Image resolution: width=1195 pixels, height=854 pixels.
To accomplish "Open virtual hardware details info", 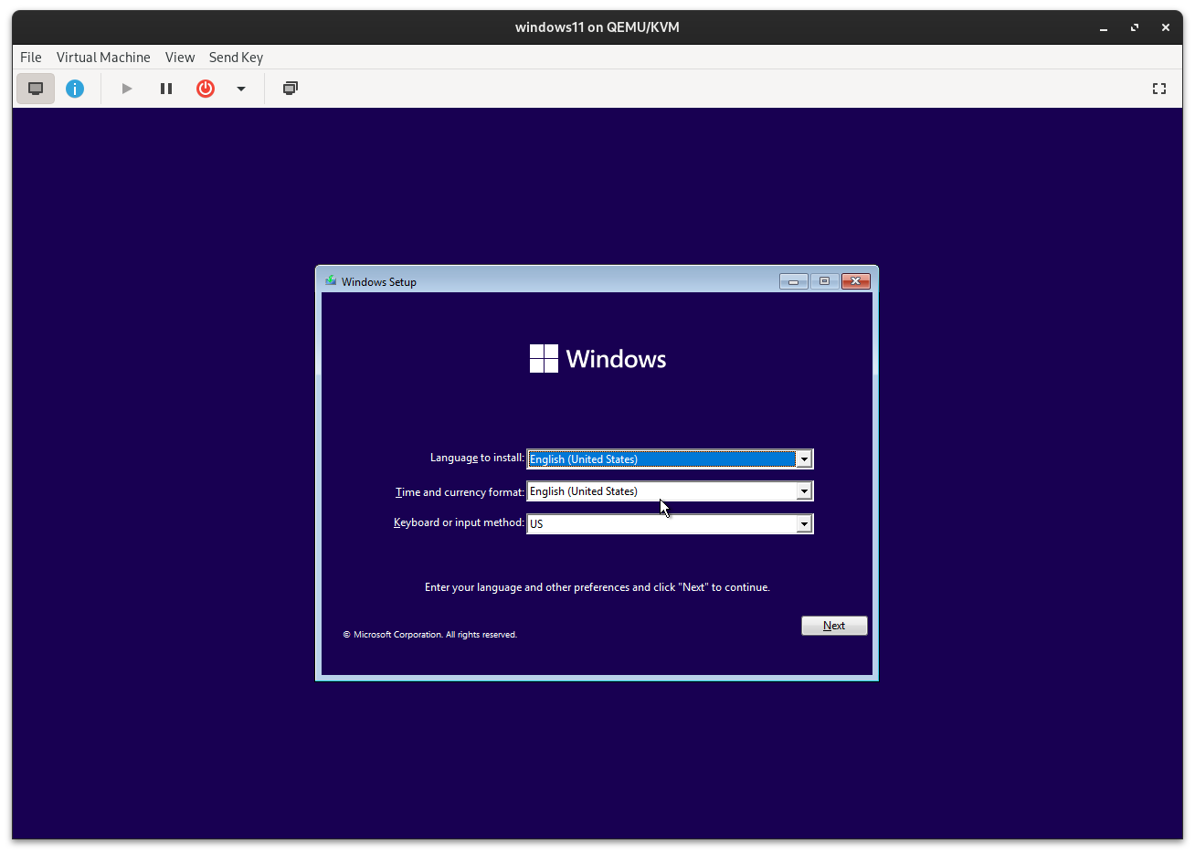I will click(x=75, y=89).
